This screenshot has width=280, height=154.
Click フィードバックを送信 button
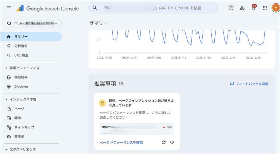pos(249,84)
